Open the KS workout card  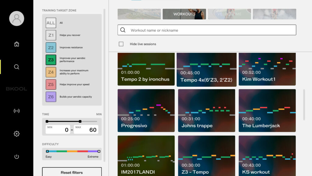267,156
